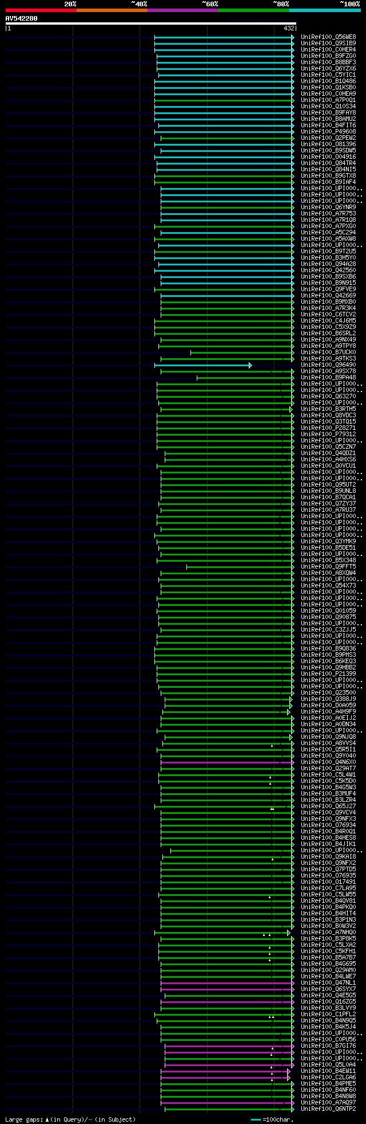
Task: Select hit label UniRef100_Q84TR4
Action: (328, 163)
